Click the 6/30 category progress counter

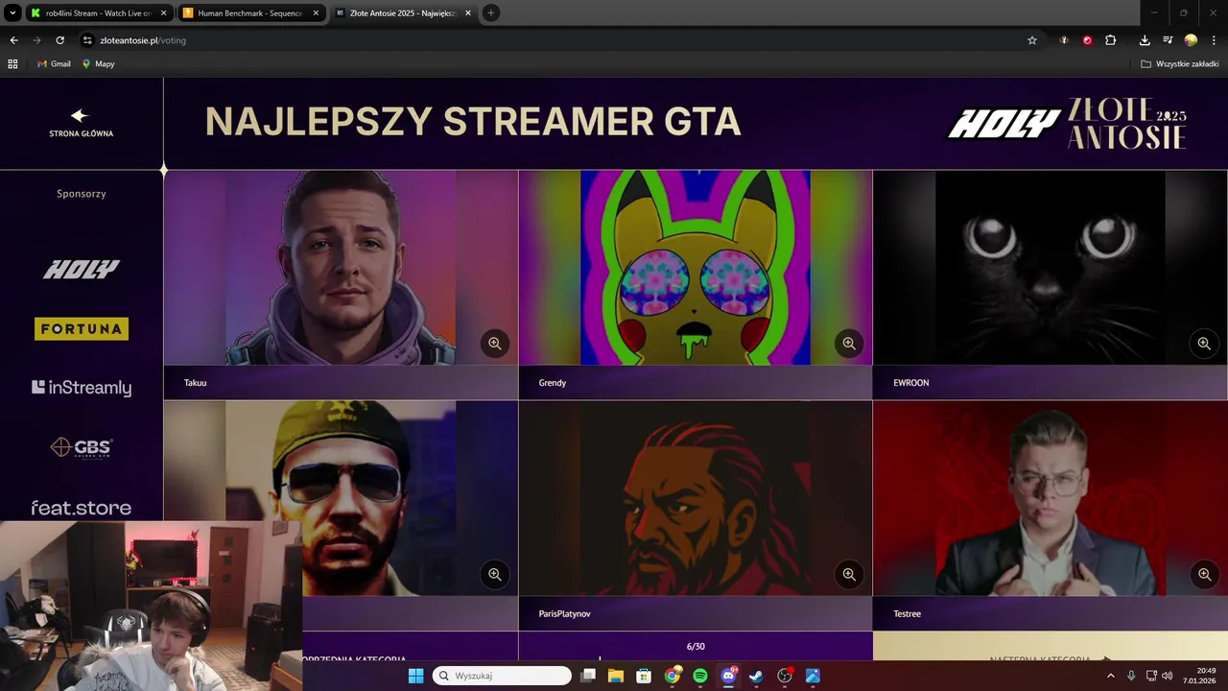coord(696,646)
